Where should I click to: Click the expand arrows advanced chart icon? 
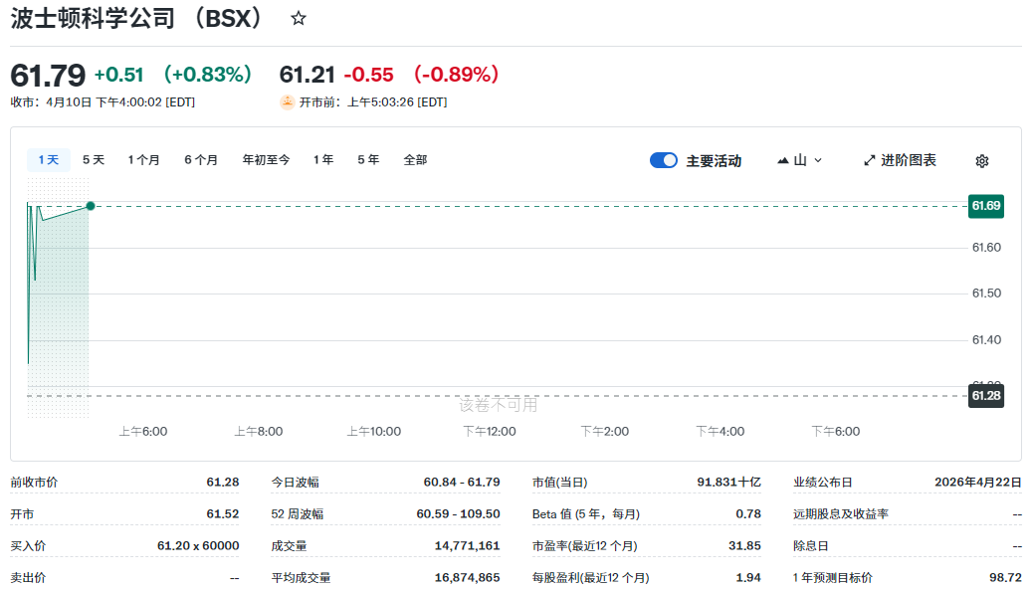click(869, 160)
